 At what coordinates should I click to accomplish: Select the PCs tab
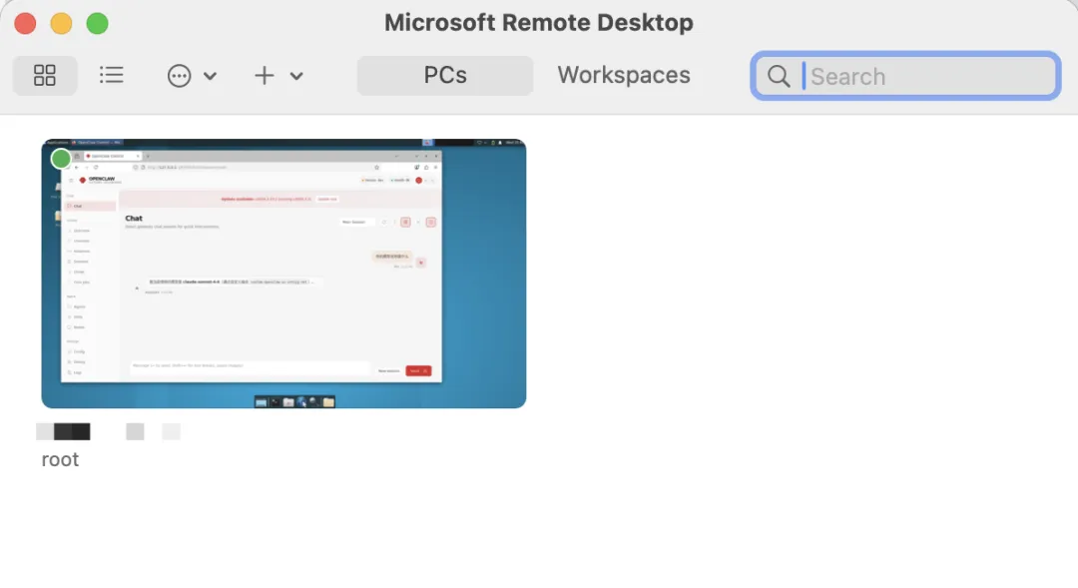click(x=445, y=76)
